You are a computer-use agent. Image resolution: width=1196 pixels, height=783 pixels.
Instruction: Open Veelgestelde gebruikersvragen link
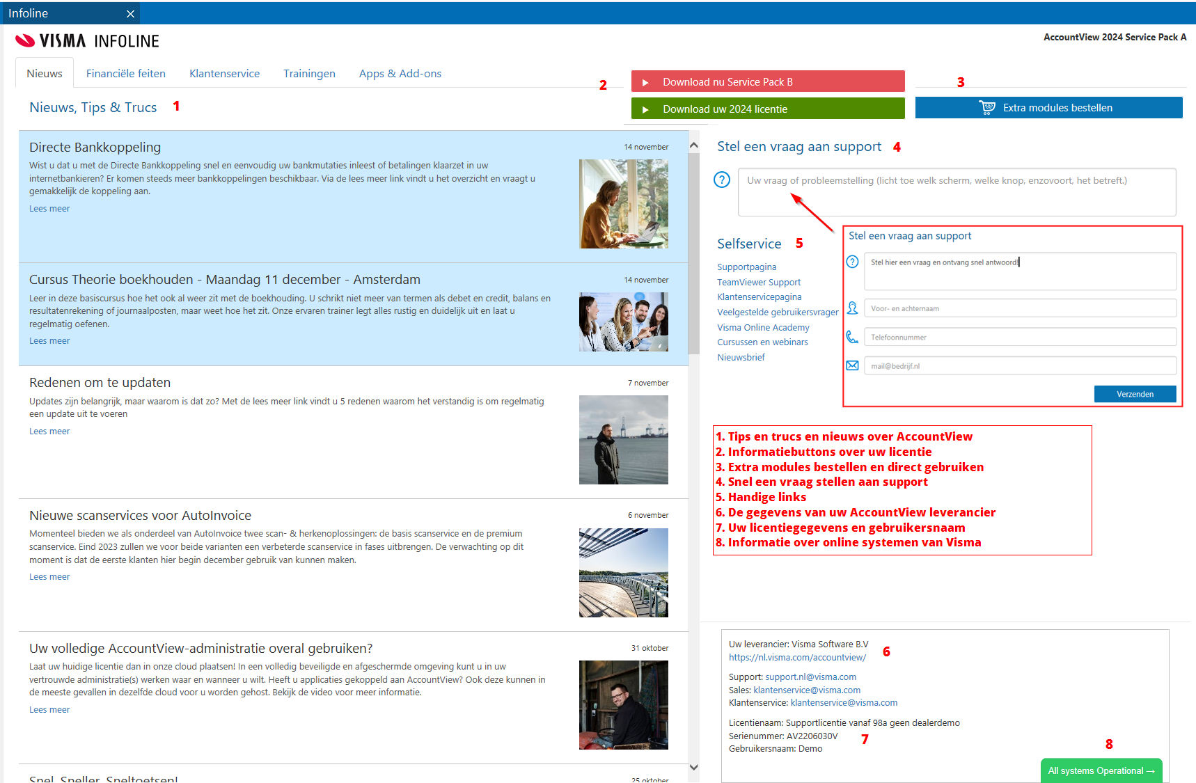click(778, 313)
